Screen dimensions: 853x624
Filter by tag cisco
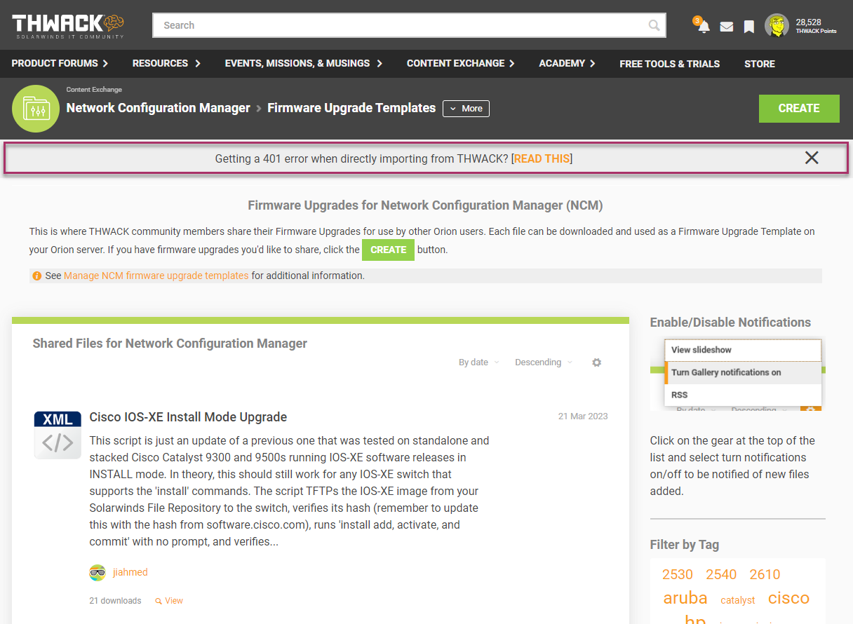[x=788, y=598]
